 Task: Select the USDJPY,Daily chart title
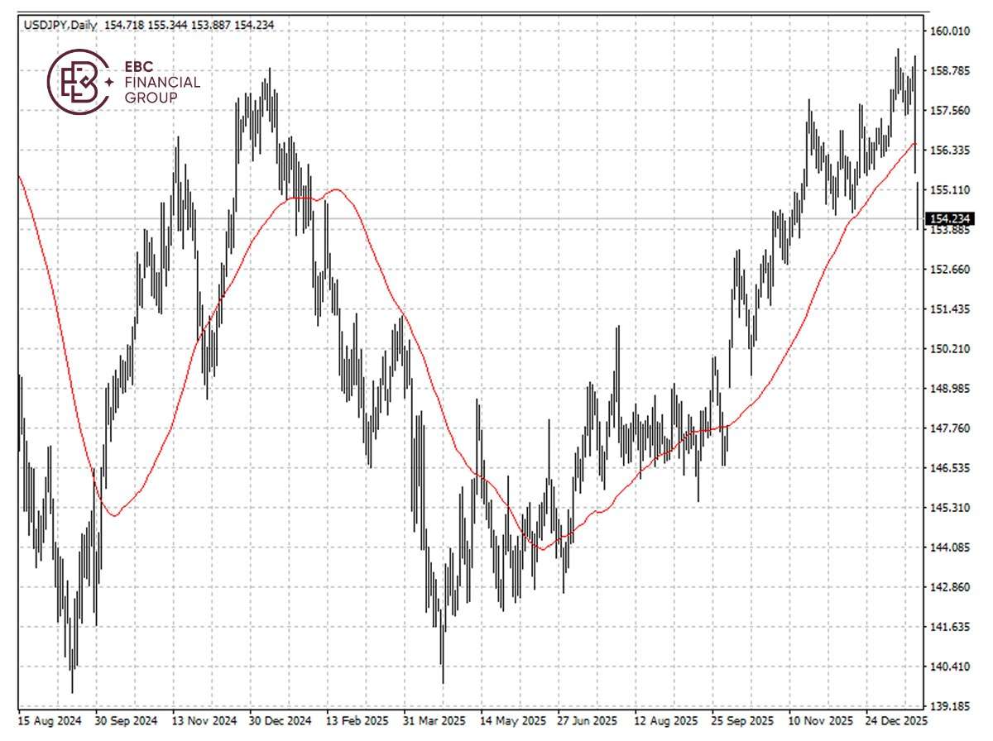tap(58, 25)
